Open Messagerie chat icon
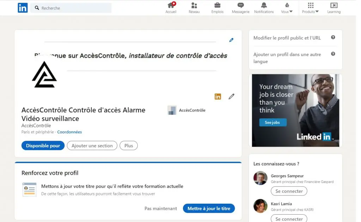 pyautogui.click(x=240, y=6)
